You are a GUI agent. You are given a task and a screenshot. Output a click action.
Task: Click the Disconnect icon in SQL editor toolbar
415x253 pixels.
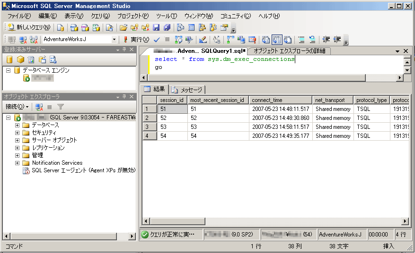[x=23, y=40]
